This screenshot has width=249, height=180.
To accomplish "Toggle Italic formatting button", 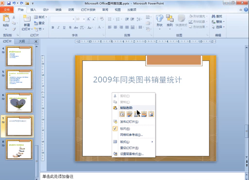I will [x=58, y=27].
